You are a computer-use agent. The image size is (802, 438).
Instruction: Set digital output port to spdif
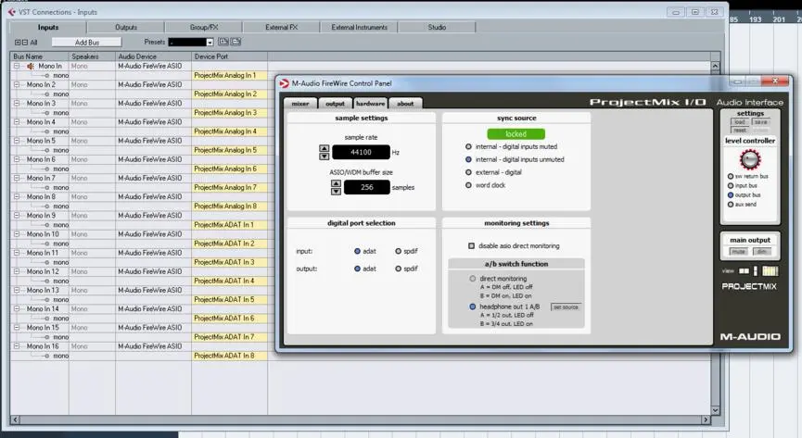pos(398,269)
